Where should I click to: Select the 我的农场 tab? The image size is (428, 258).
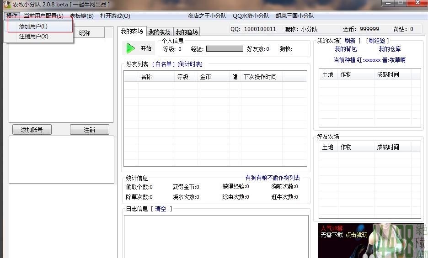point(132,32)
